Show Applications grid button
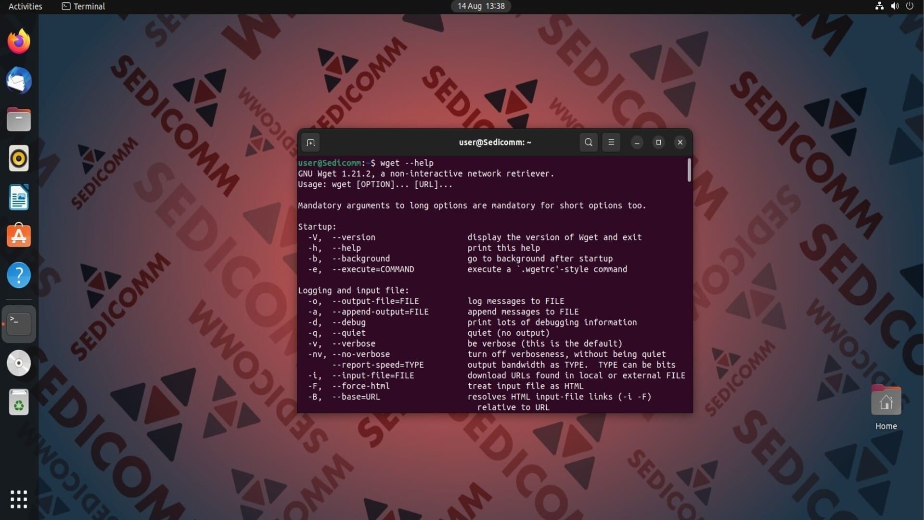This screenshot has height=520, width=924. click(x=19, y=499)
